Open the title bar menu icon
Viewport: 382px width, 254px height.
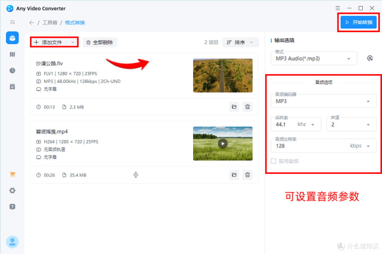pyautogui.click(x=338, y=8)
